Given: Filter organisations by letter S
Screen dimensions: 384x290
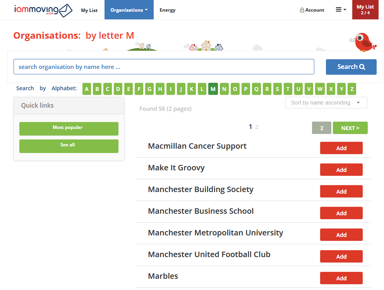Looking at the screenshot, I should [x=278, y=89].
